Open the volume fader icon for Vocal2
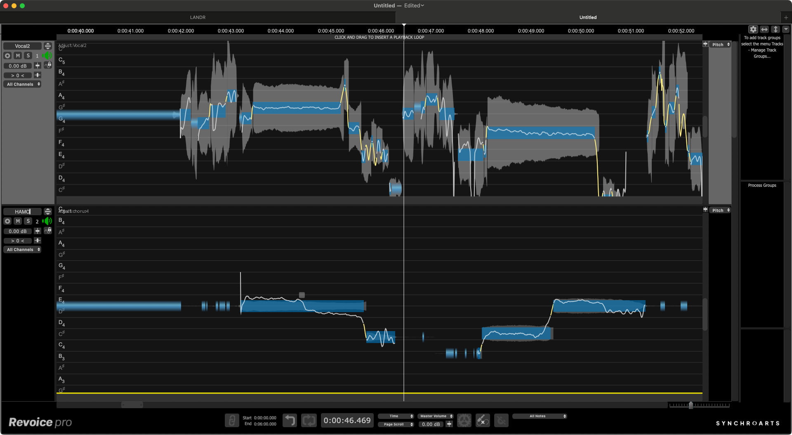The height and width of the screenshot is (435, 792). [38, 66]
